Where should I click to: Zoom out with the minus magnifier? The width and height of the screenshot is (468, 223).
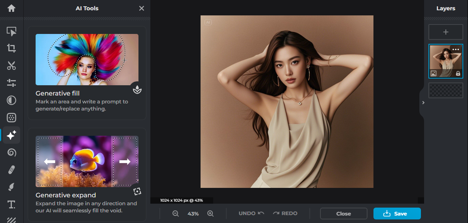click(176, 214)
